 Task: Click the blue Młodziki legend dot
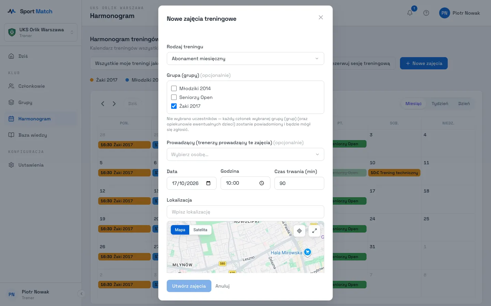coord(127,80)
